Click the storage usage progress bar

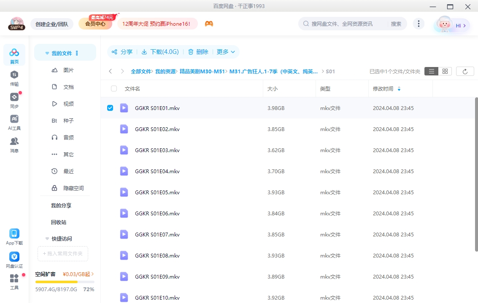pyautogui.click(x=65, y=282)
